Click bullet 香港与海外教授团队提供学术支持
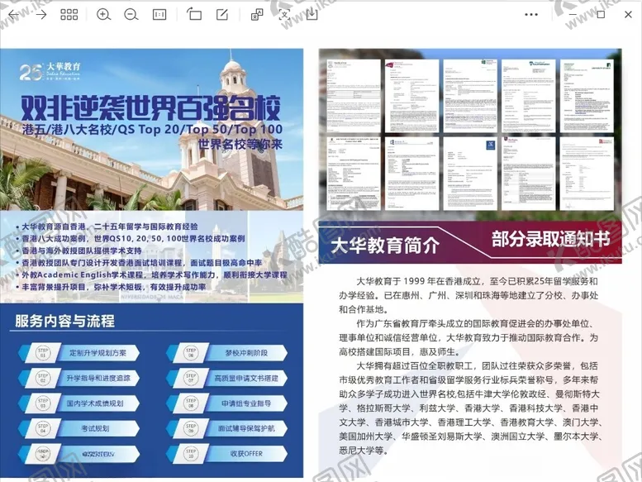642x482 pixels. click(x=79, y=251)
